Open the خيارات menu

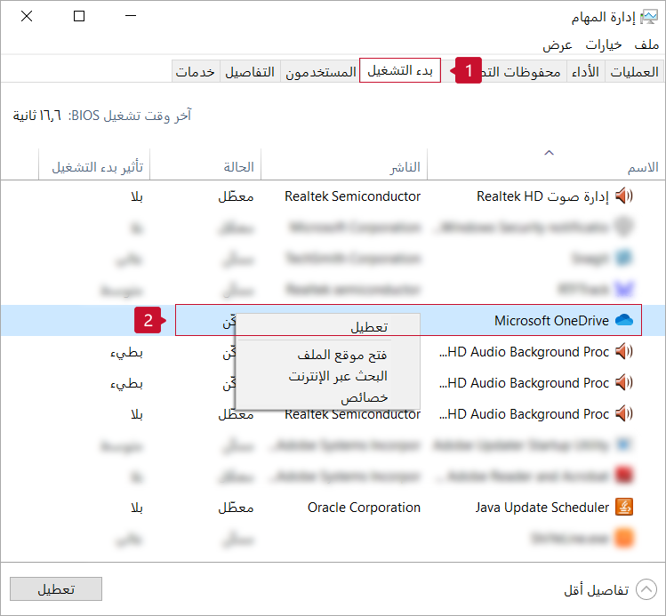pos(604,44)
